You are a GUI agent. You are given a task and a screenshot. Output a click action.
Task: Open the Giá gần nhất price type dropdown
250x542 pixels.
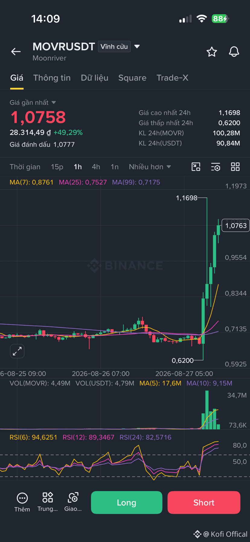(33, 103)
